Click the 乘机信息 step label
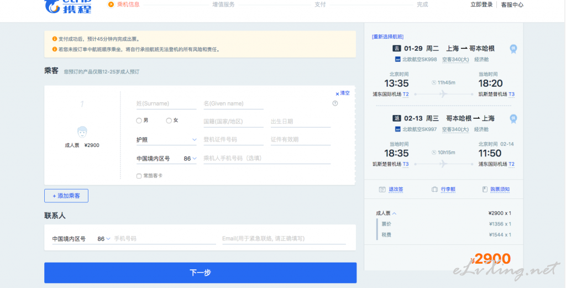The image size is (566, 288). point(128,4)
